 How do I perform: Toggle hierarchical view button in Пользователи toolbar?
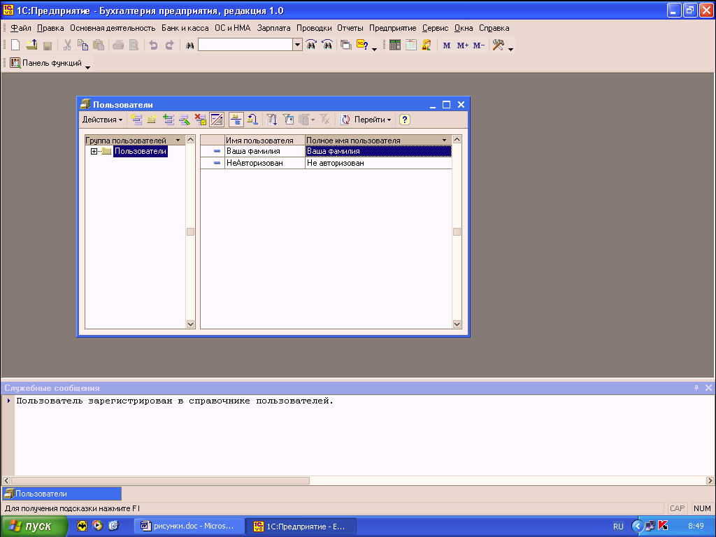tap(236, 120)
